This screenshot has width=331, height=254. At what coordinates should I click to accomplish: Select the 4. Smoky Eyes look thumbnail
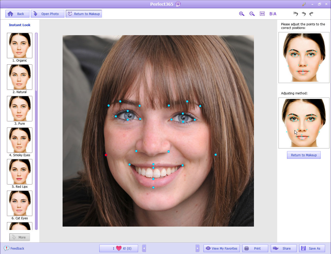[x=20, y=140]
